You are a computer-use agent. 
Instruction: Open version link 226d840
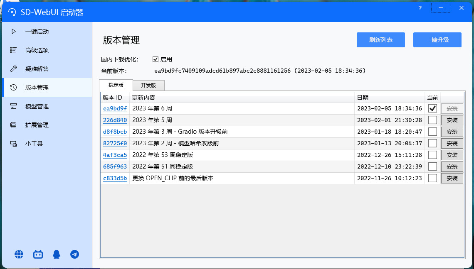[115, 120]
